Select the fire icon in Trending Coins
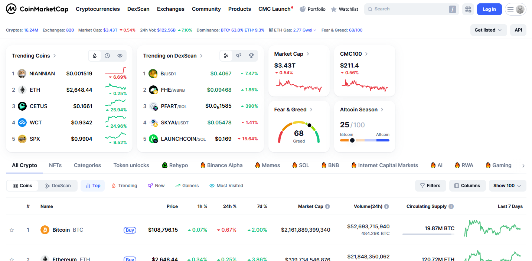 95,56
